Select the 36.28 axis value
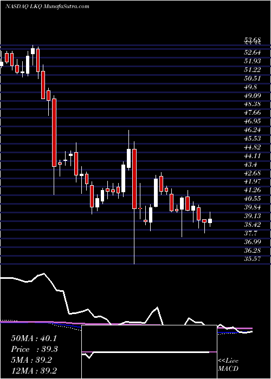The height and width of the screenshot is (379, 271). tap(253, 250)
